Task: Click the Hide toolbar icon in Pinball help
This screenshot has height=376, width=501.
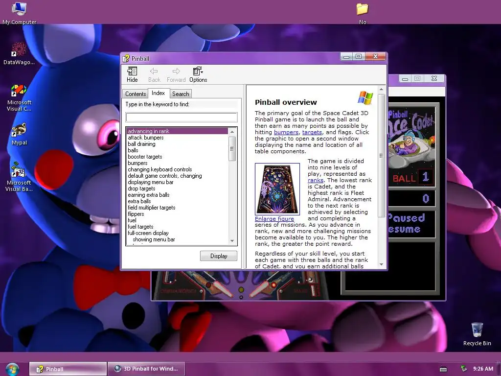Action: (132, 74)
